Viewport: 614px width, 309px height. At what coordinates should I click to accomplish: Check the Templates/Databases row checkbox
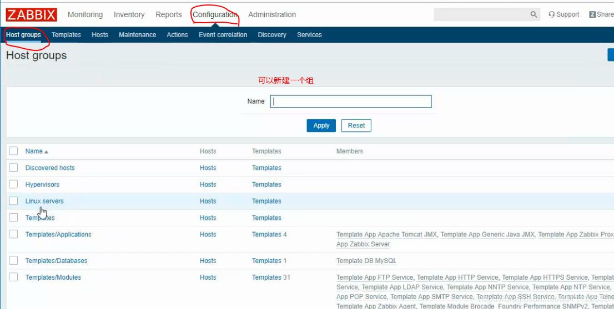point(14,260)
